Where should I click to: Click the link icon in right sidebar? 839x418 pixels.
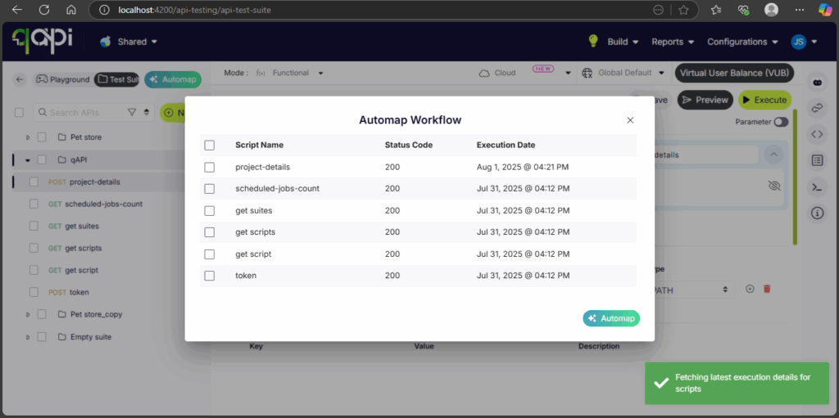[x=817, y=108]
